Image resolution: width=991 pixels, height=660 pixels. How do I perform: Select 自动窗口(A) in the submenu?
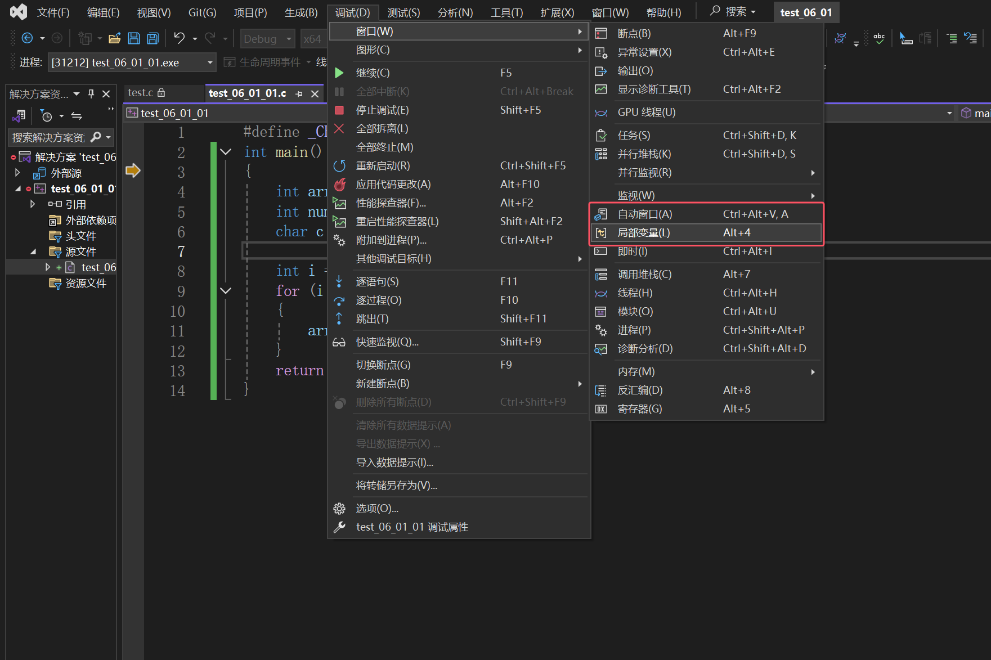pos(706,214)
